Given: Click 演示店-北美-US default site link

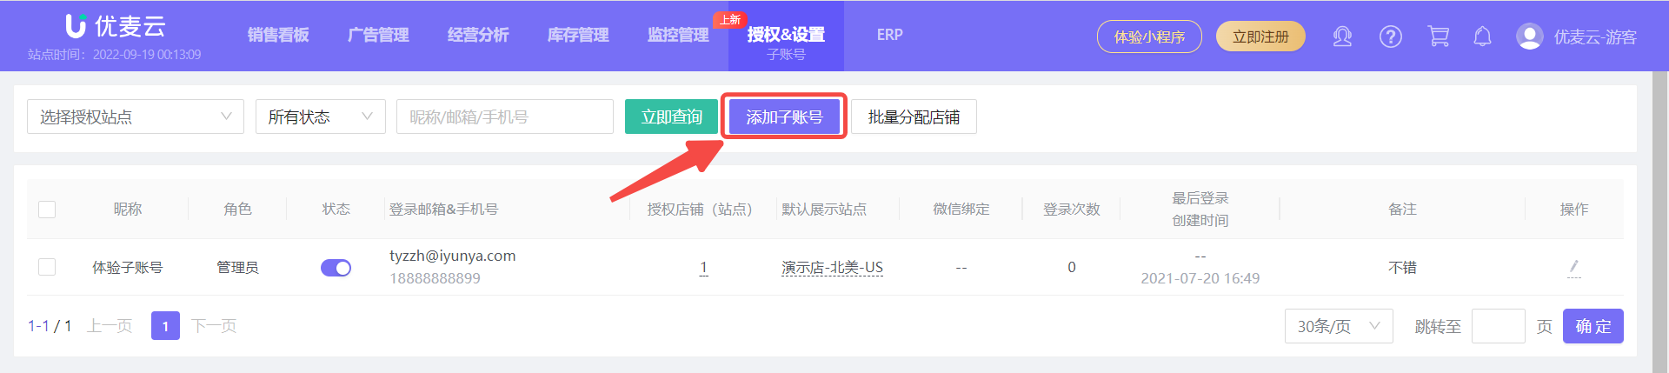Looking at the screenshot, I should tap(832, 268).
